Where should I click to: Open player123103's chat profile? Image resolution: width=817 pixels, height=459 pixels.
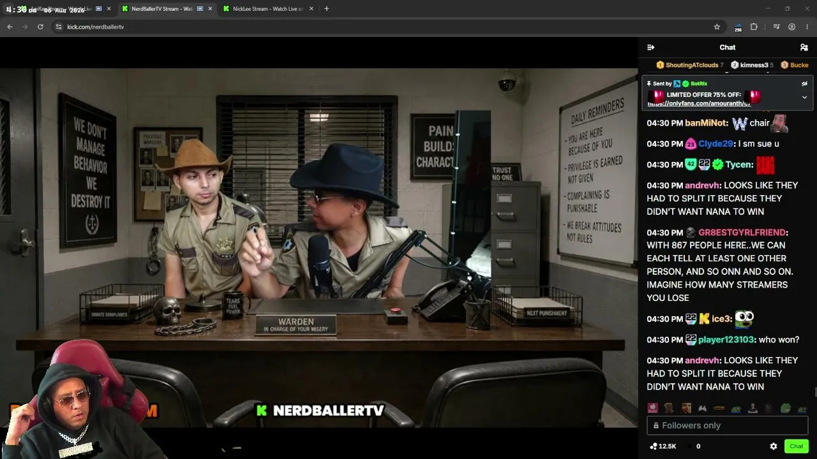click(x=726, y=340)
